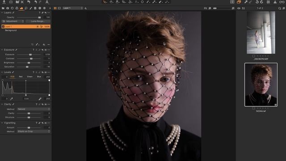Click the Proofing glasses icon
The height and width of the screenshot is (161, 286).
pos(282,2)
